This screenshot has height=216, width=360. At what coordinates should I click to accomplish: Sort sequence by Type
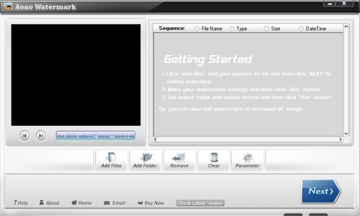tap(232, 28)
